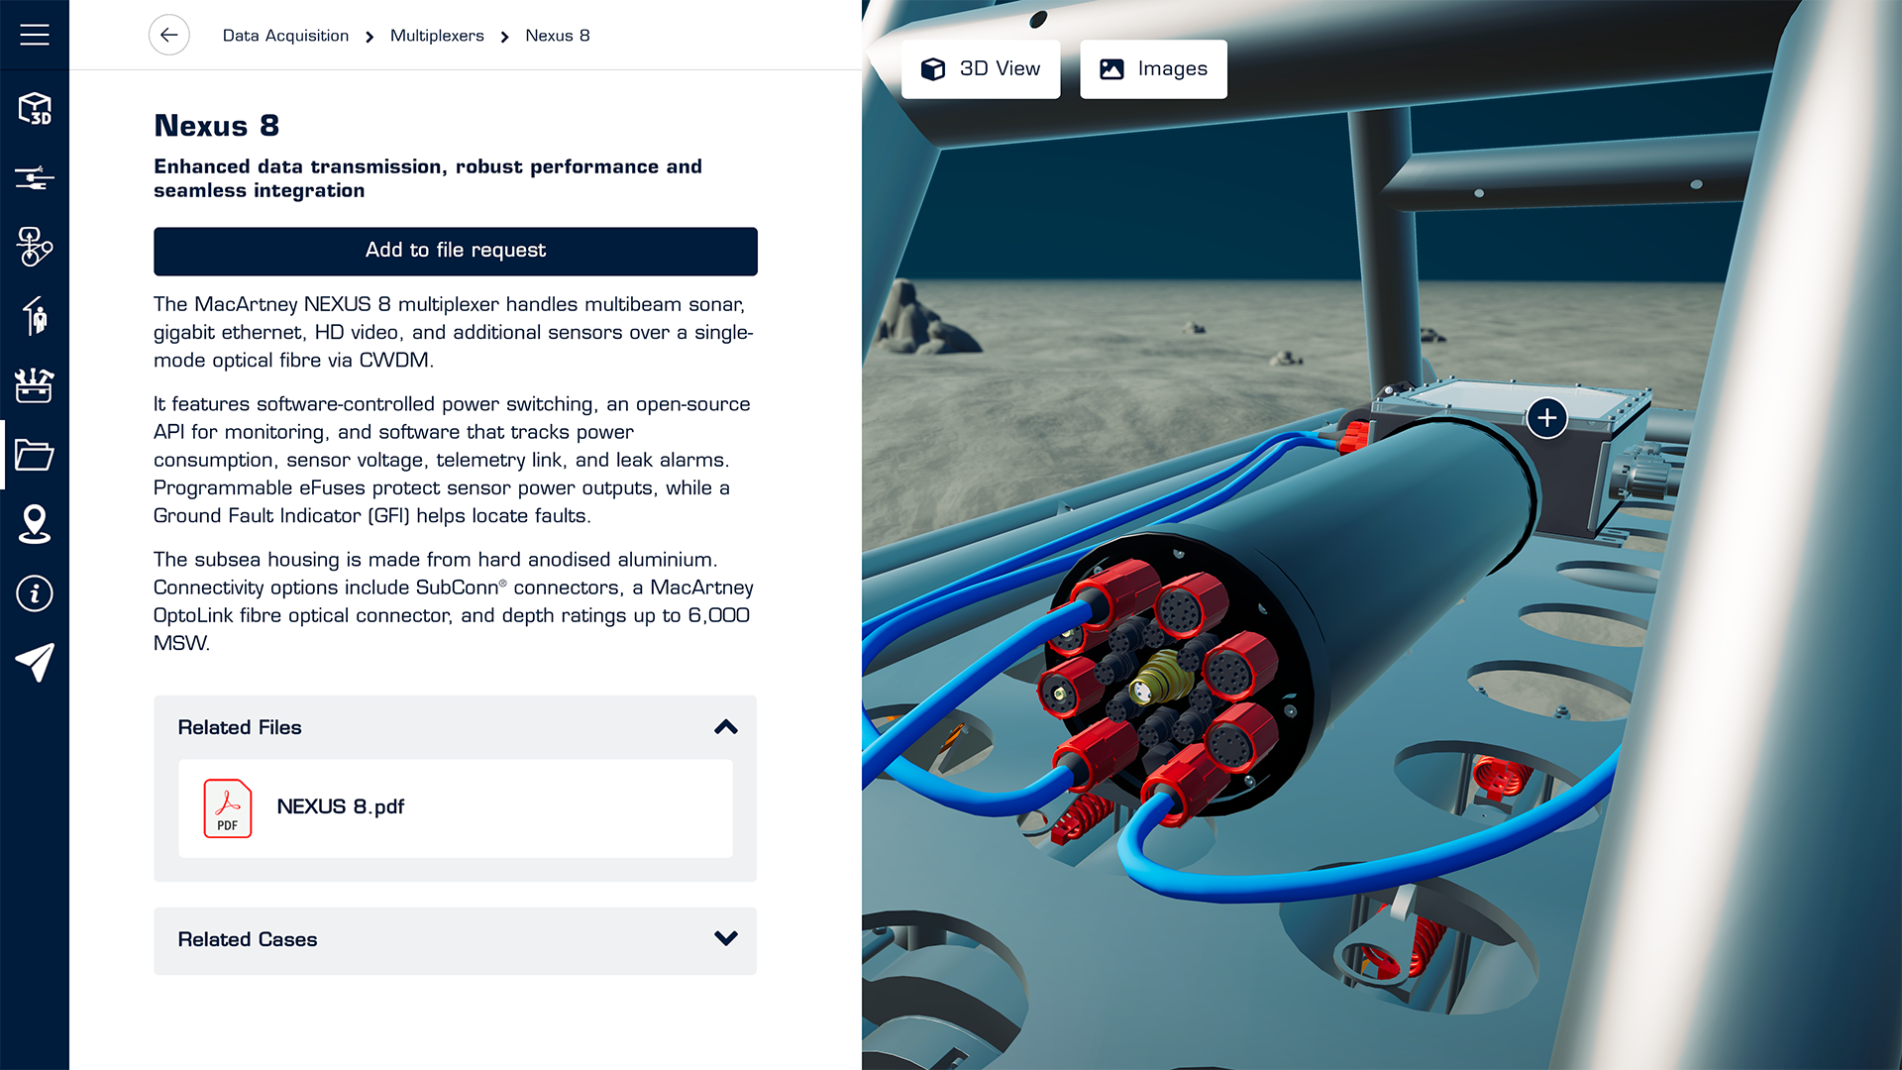Switch to 3D View tab
The height and width of the screenshot is (1070, 1902).
point(981,68)
